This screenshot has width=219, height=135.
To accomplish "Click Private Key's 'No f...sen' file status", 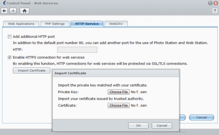I will [139, 92].
